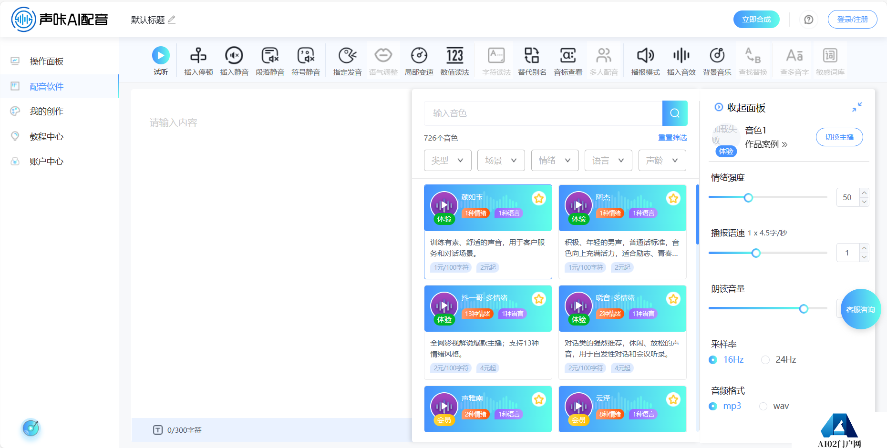Click the music disc icon bottom-left
Screen dimensions: 887x448
coord(31,428)
